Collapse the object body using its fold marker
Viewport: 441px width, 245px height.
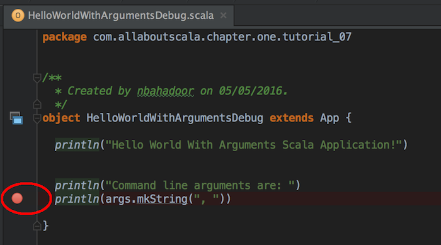click(37, 118)
